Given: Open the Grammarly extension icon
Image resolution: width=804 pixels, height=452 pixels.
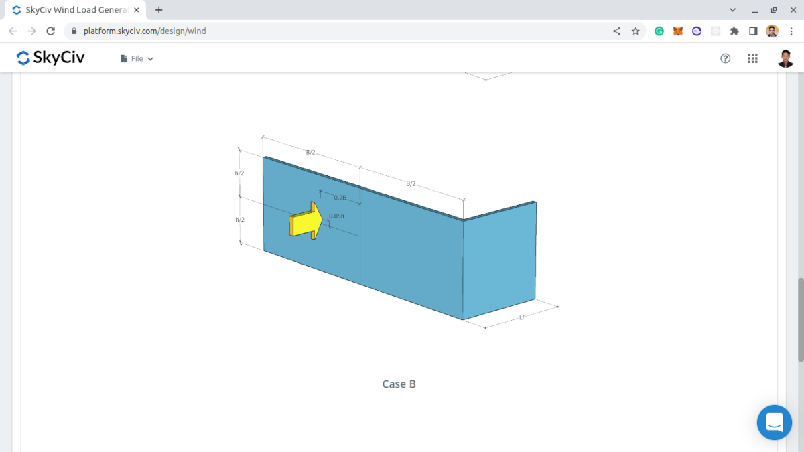Looking at the screenshot, I should (659, 31).
